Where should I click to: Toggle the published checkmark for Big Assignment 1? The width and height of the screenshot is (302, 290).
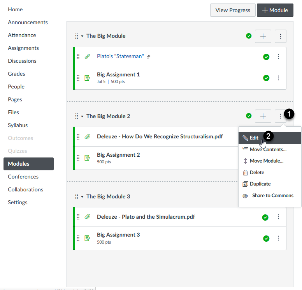(x=266, y=78)
